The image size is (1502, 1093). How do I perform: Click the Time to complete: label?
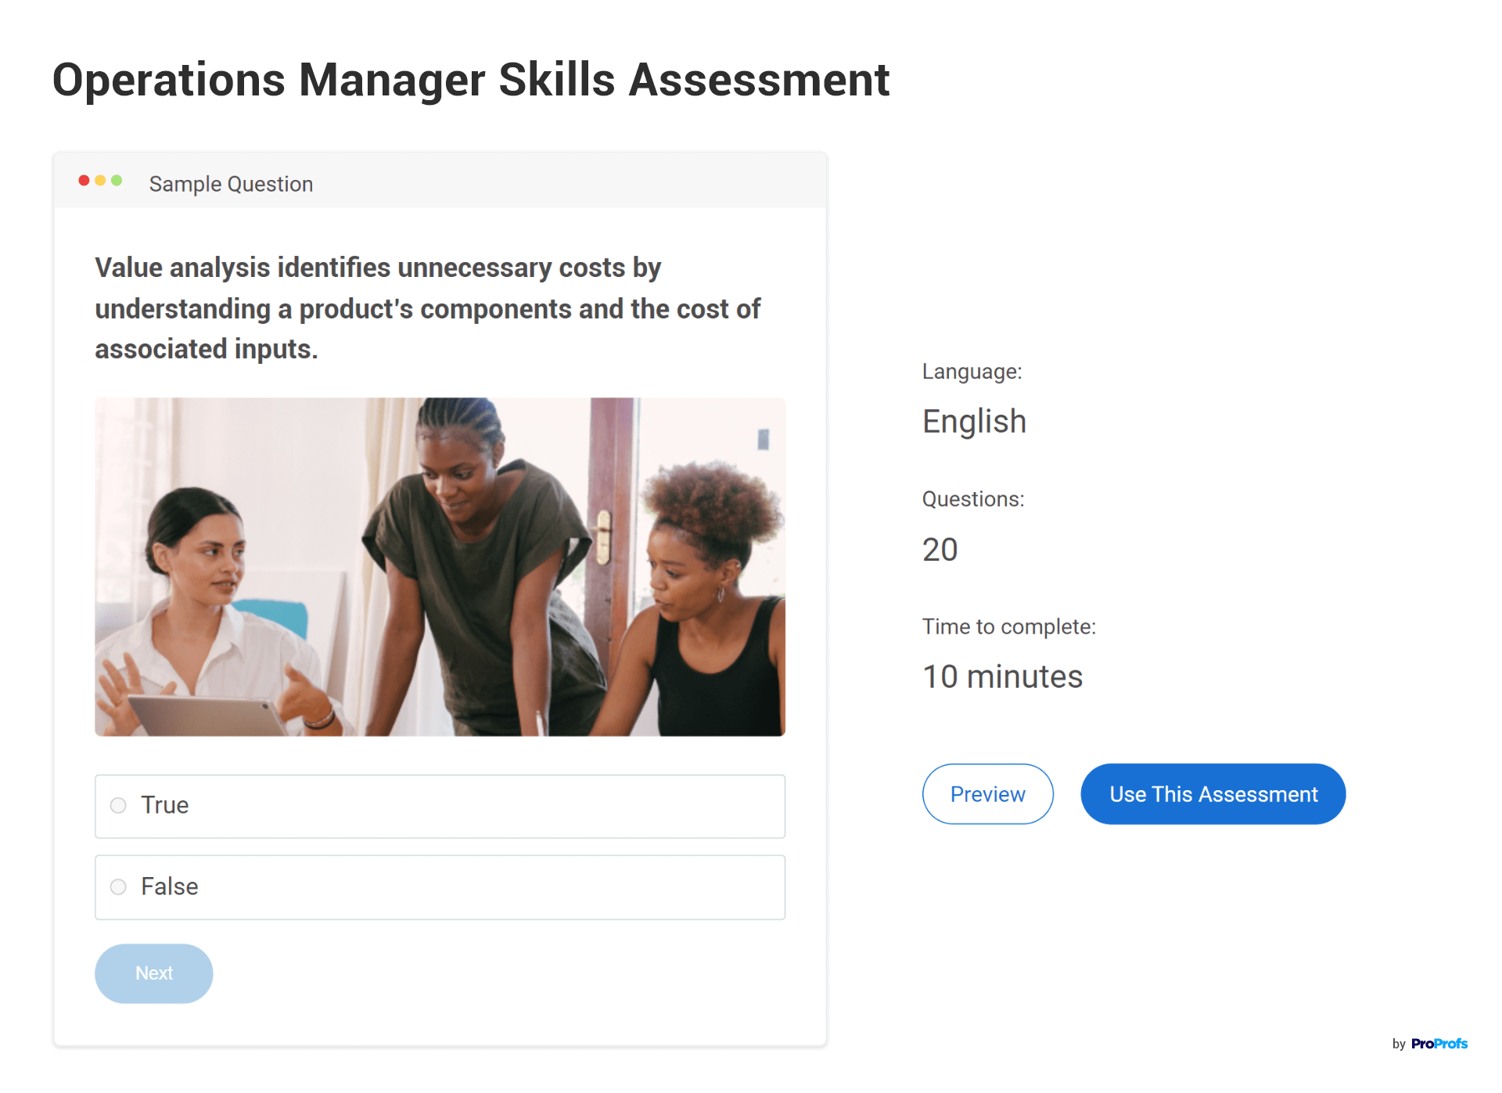1008,627
